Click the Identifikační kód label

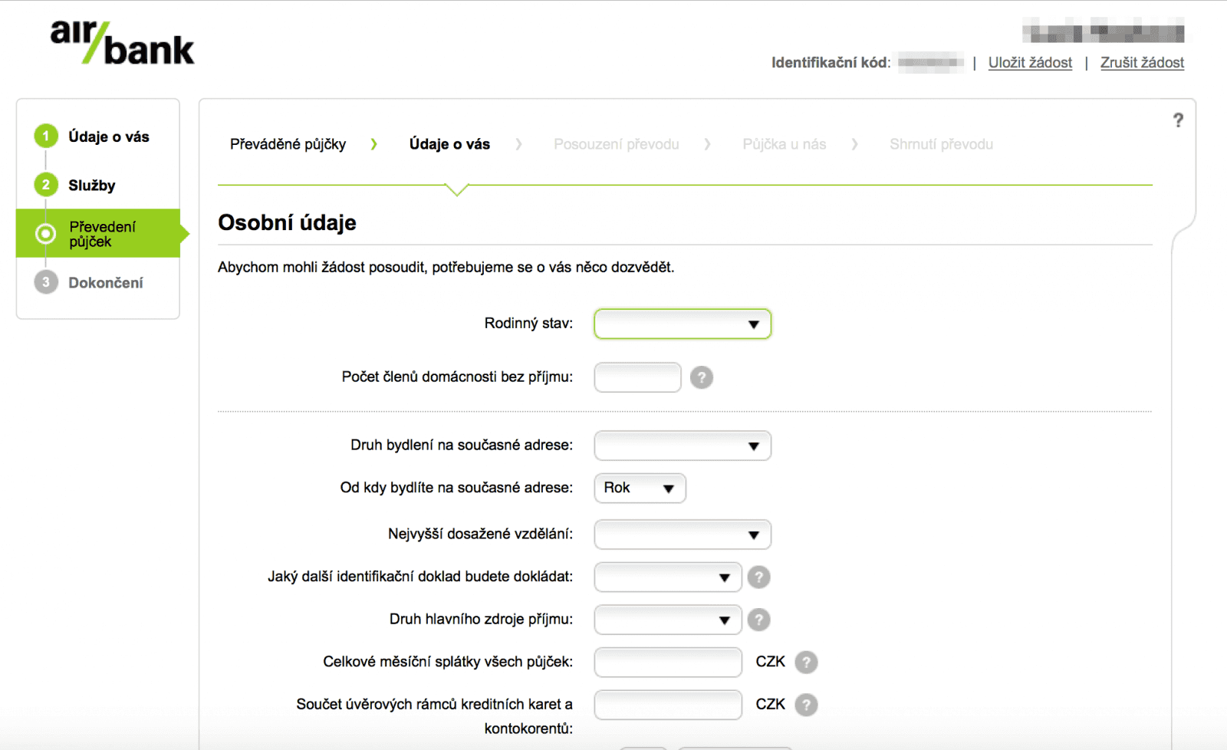831,63
